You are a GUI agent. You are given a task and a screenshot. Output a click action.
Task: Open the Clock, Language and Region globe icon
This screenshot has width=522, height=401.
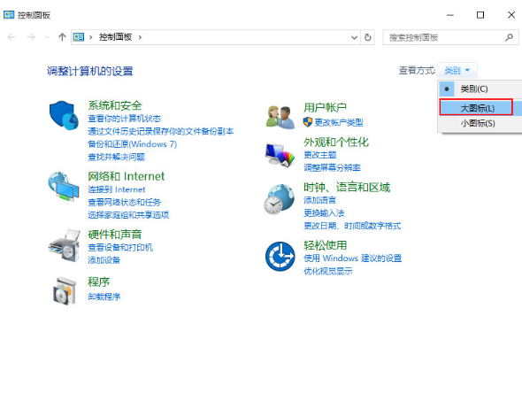click(280, 199)
